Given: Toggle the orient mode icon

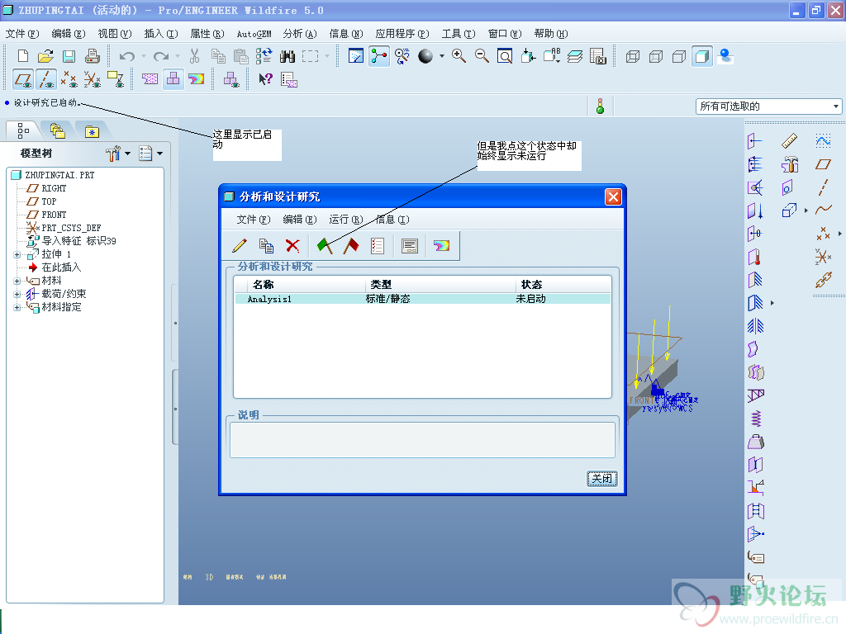Looking at the screenshot, I should tap(402, 56).
